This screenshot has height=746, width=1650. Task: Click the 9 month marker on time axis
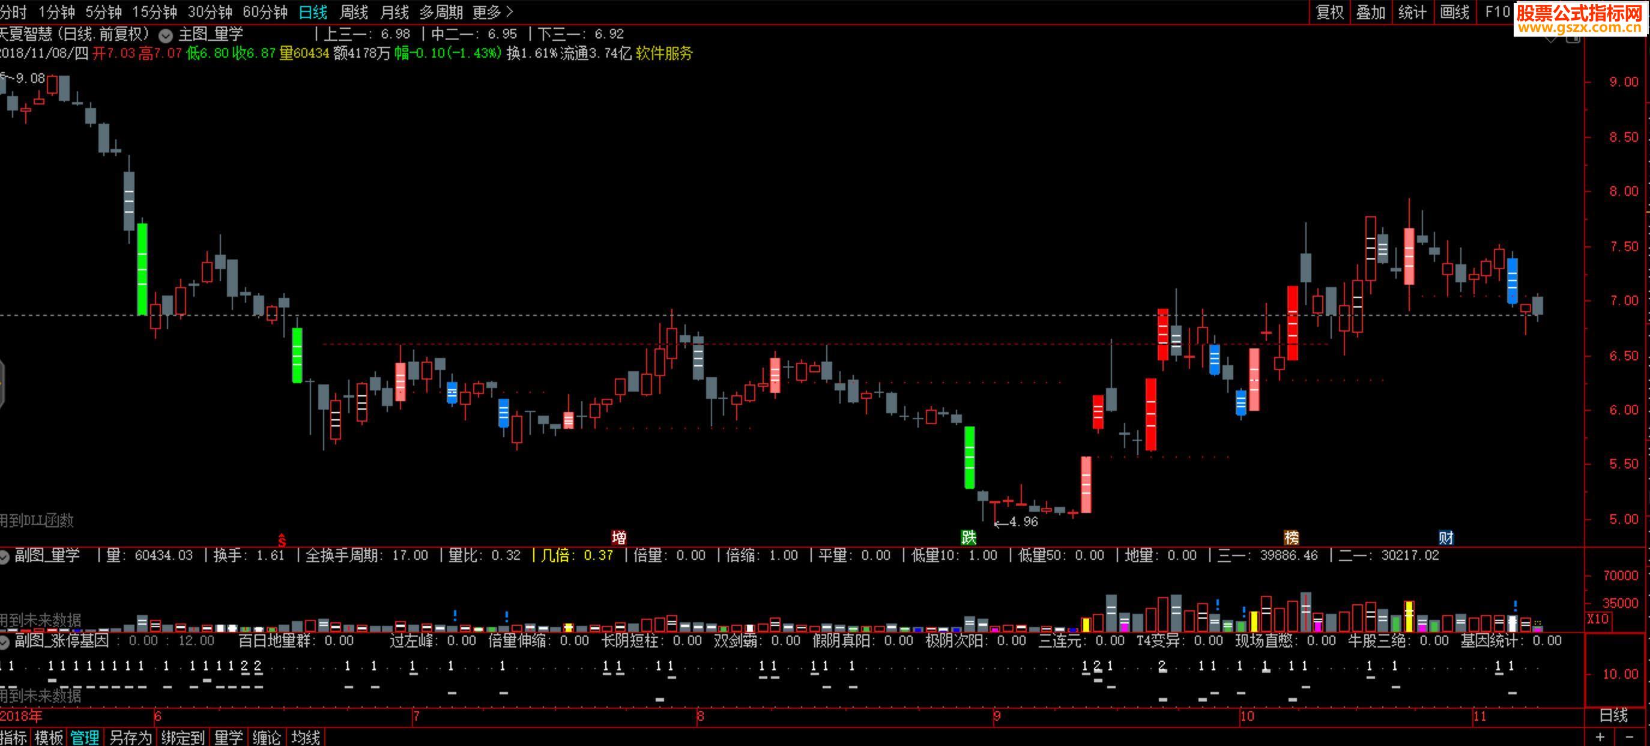click(997, 716)
